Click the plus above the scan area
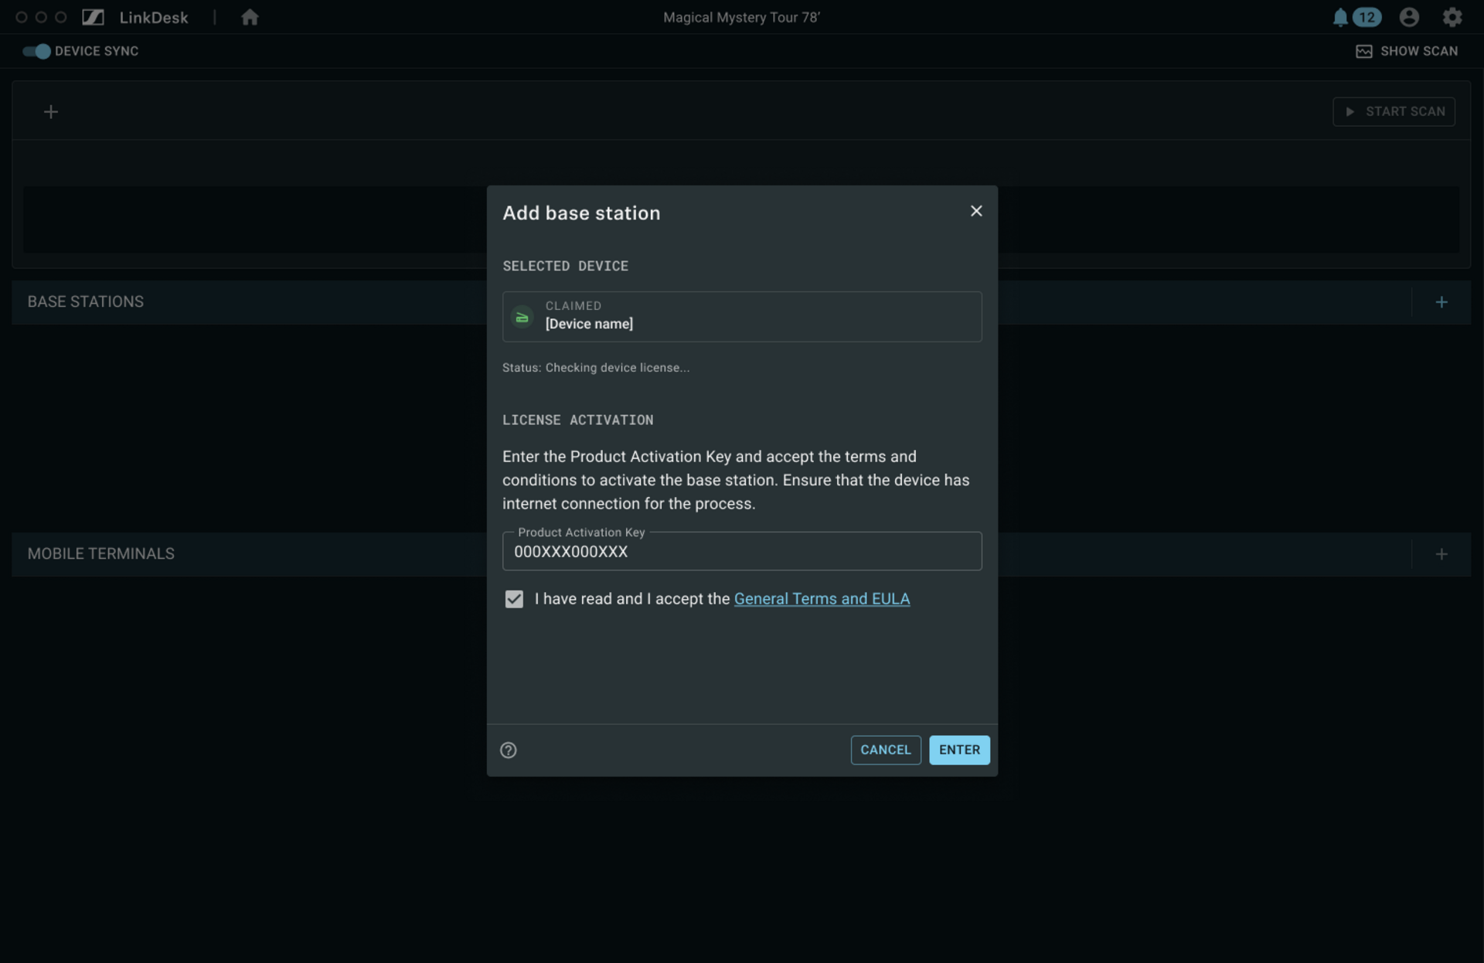This screenshot has height=963, width=1484. [x=51, y=112]
